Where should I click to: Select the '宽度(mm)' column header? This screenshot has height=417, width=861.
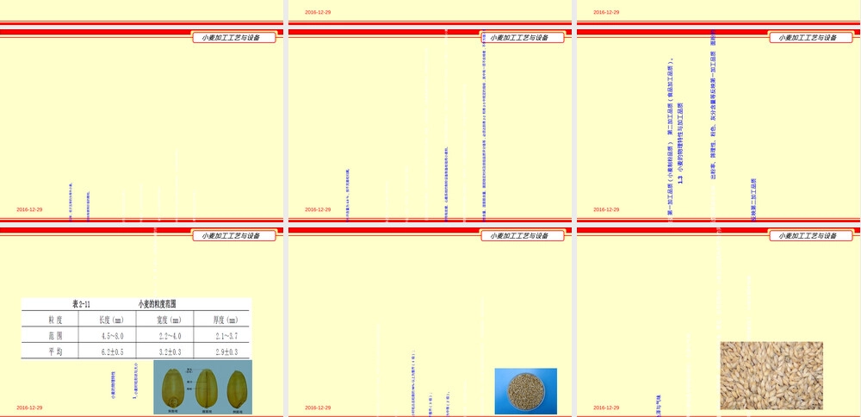point(169,320)
